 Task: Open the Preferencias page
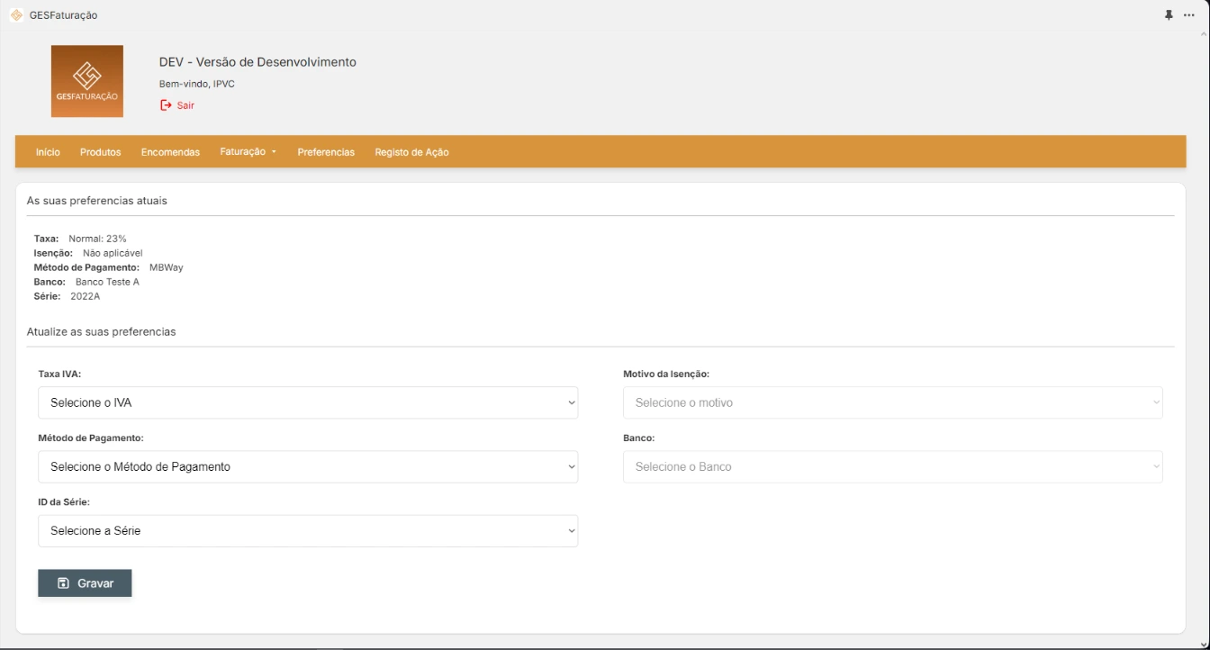click(x=325, y=152)
